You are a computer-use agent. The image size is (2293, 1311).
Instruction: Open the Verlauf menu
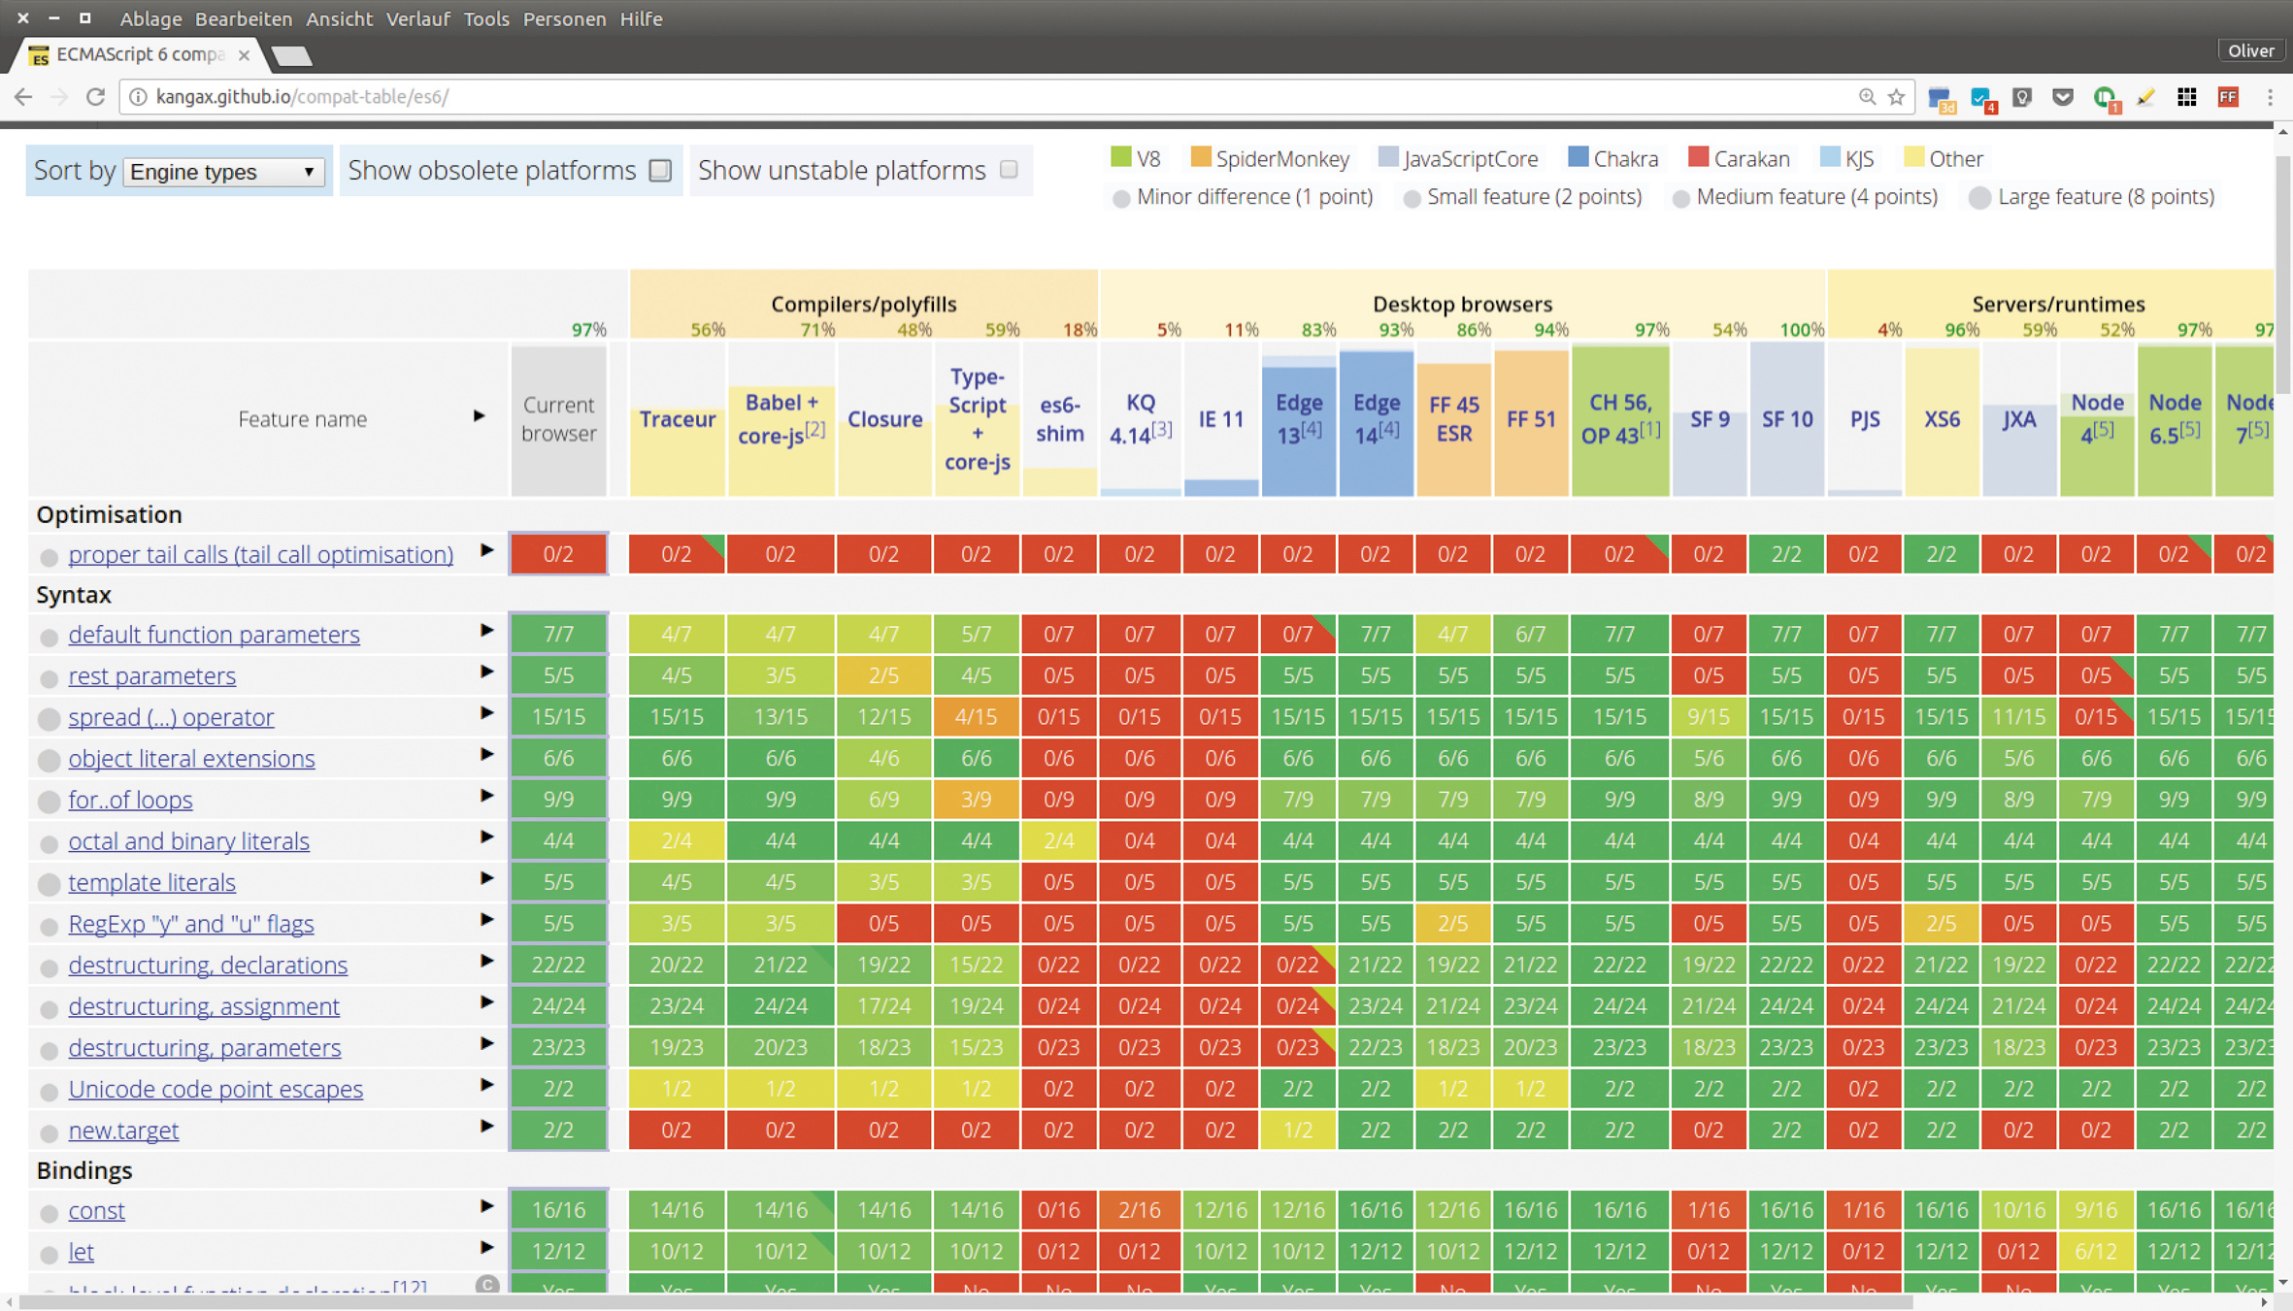point(417,18)
